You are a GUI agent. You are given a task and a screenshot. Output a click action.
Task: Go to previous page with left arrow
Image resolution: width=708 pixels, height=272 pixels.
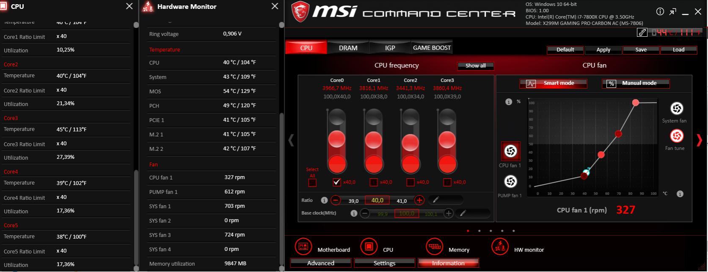291,140
